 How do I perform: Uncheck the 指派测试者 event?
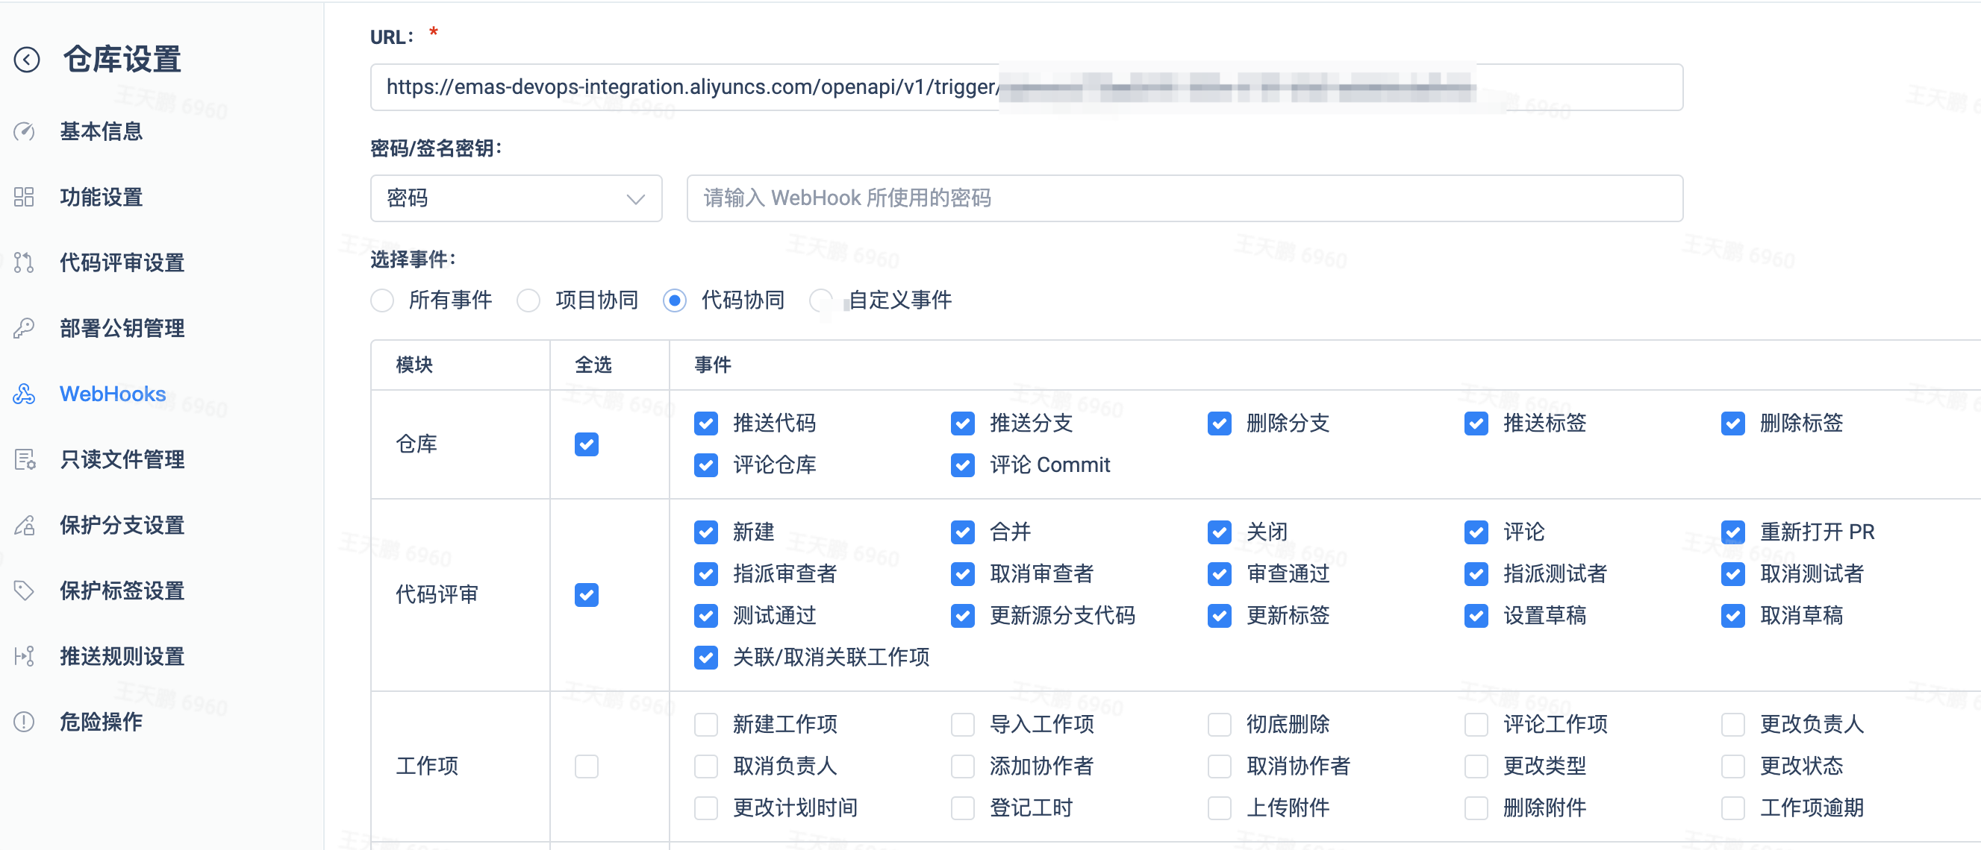(1476, 574)
